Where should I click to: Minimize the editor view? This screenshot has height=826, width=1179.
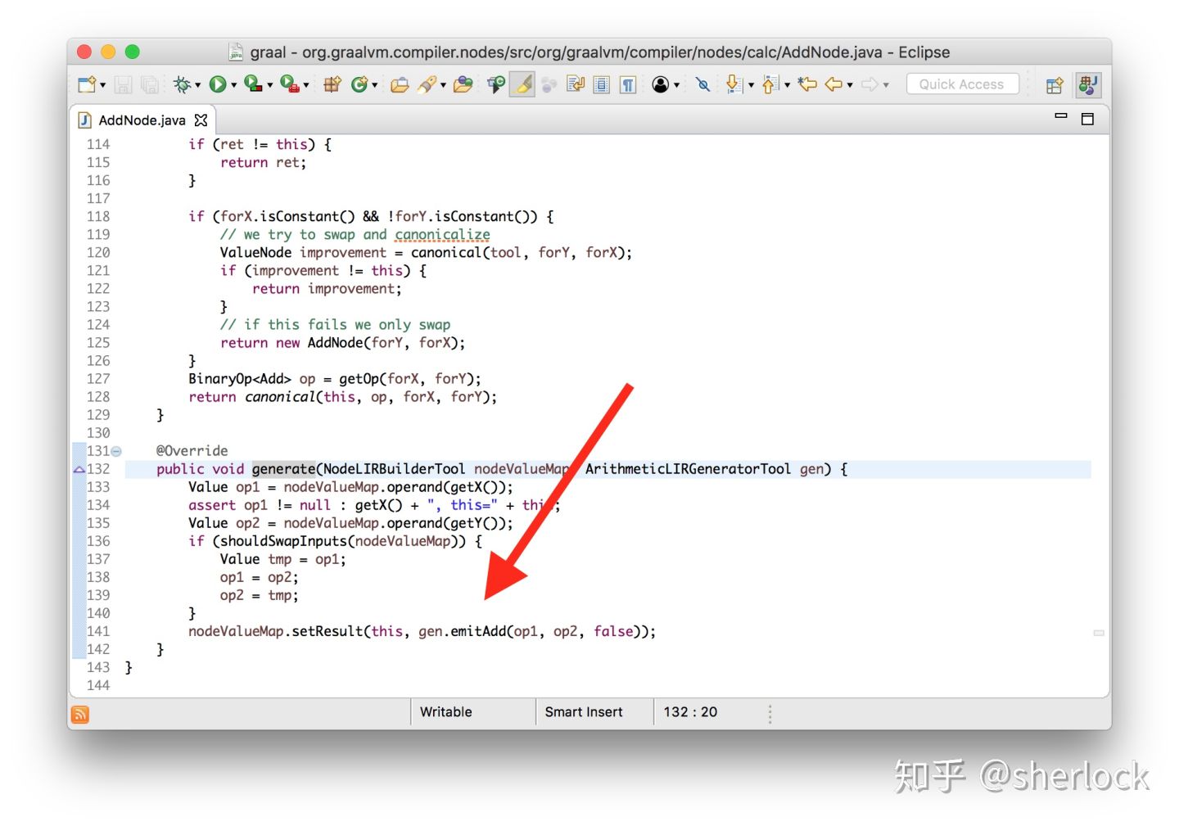tap(1061, 116)
